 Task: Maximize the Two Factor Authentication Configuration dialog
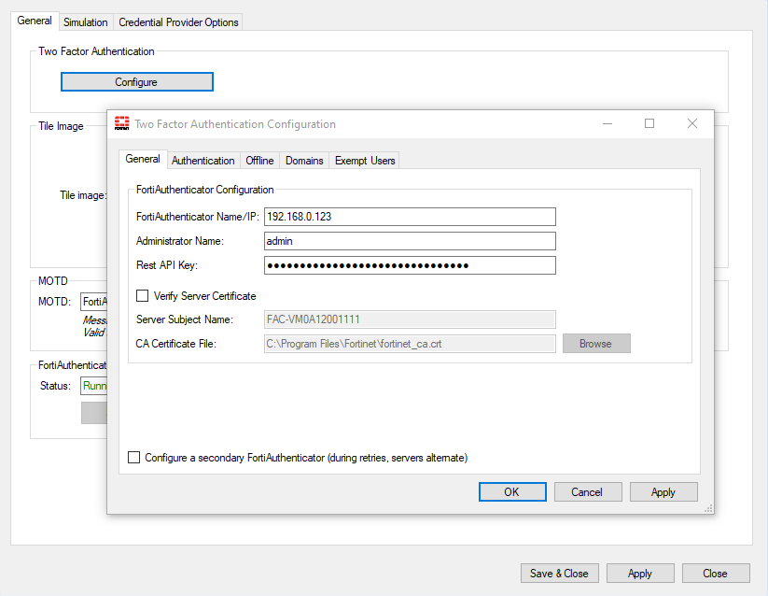649,123
